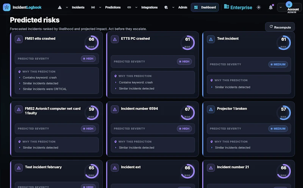Click HIGH severity badge on FMS2 Avionic1 card

[x=88, y=129]
